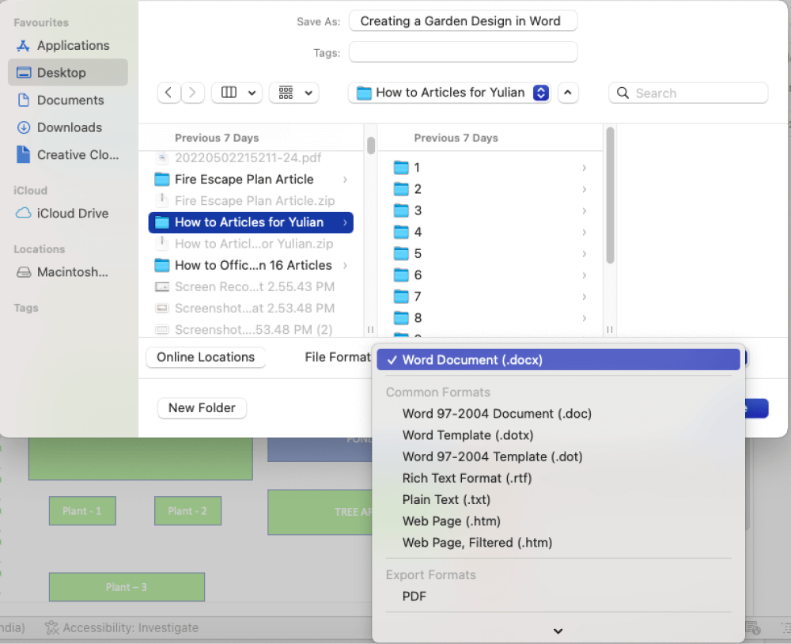Select Applications in the sidebar

(73, 46)
